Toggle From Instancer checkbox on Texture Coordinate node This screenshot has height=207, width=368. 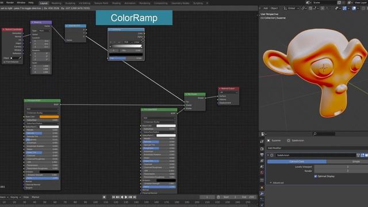tap(4, 62)
